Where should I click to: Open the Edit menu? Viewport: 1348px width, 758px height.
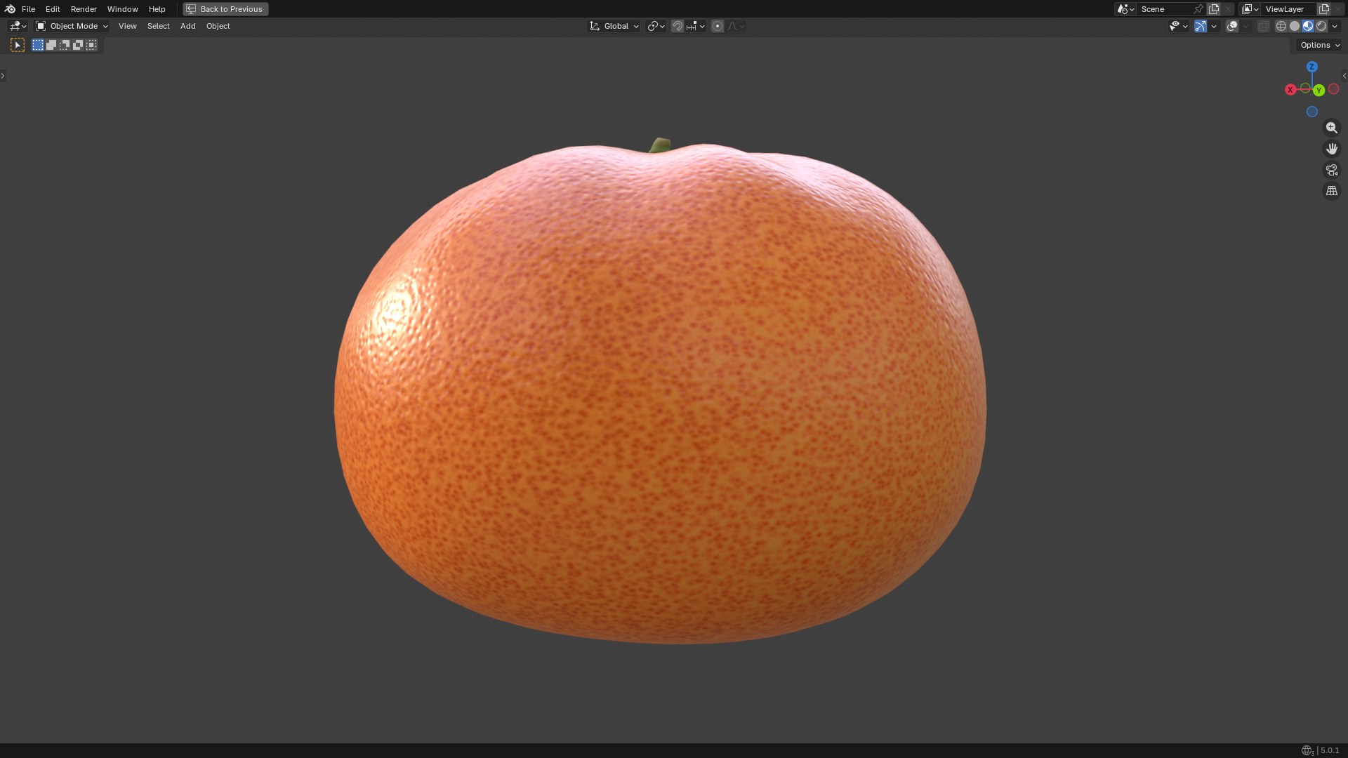(x=53, y=9)
